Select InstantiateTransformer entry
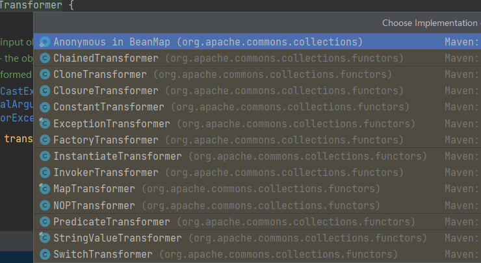Viewport: 481px width, 263px height. [x=257, y=156]
